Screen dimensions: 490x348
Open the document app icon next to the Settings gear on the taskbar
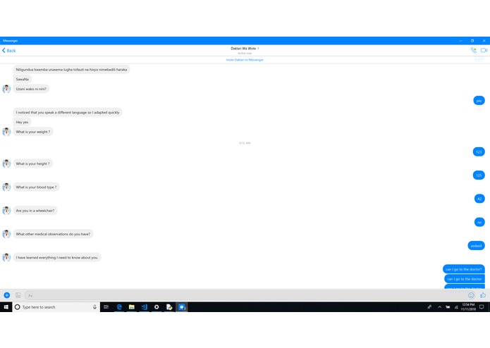click(x=169, y=307)
